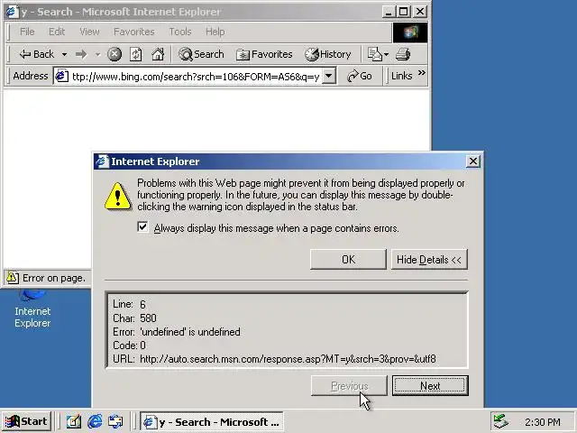Viewport: 577px width, 433px height.
Task: Select the 'y - Search' taskbar button
Action: (212, 421)
